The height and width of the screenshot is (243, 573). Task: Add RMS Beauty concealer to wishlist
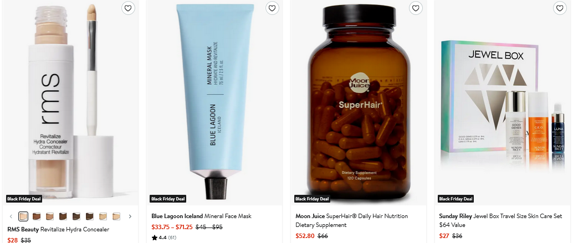(x=128, y=8)
